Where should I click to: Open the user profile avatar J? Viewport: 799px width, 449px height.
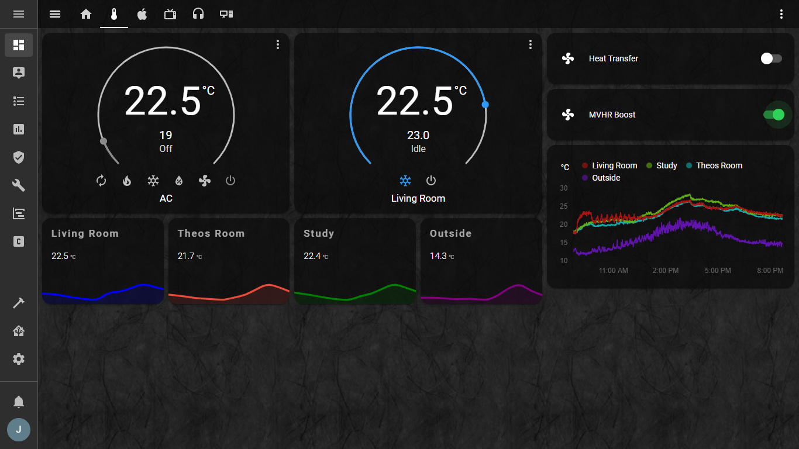(18, 430)
